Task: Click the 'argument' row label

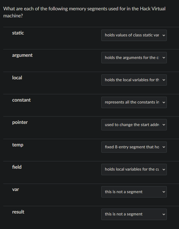Action: click(22, 55)
